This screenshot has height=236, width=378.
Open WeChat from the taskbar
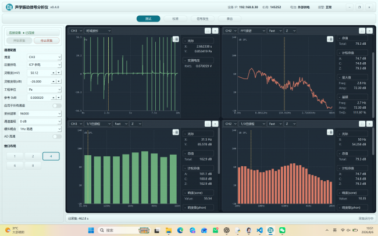pos(282,230)
